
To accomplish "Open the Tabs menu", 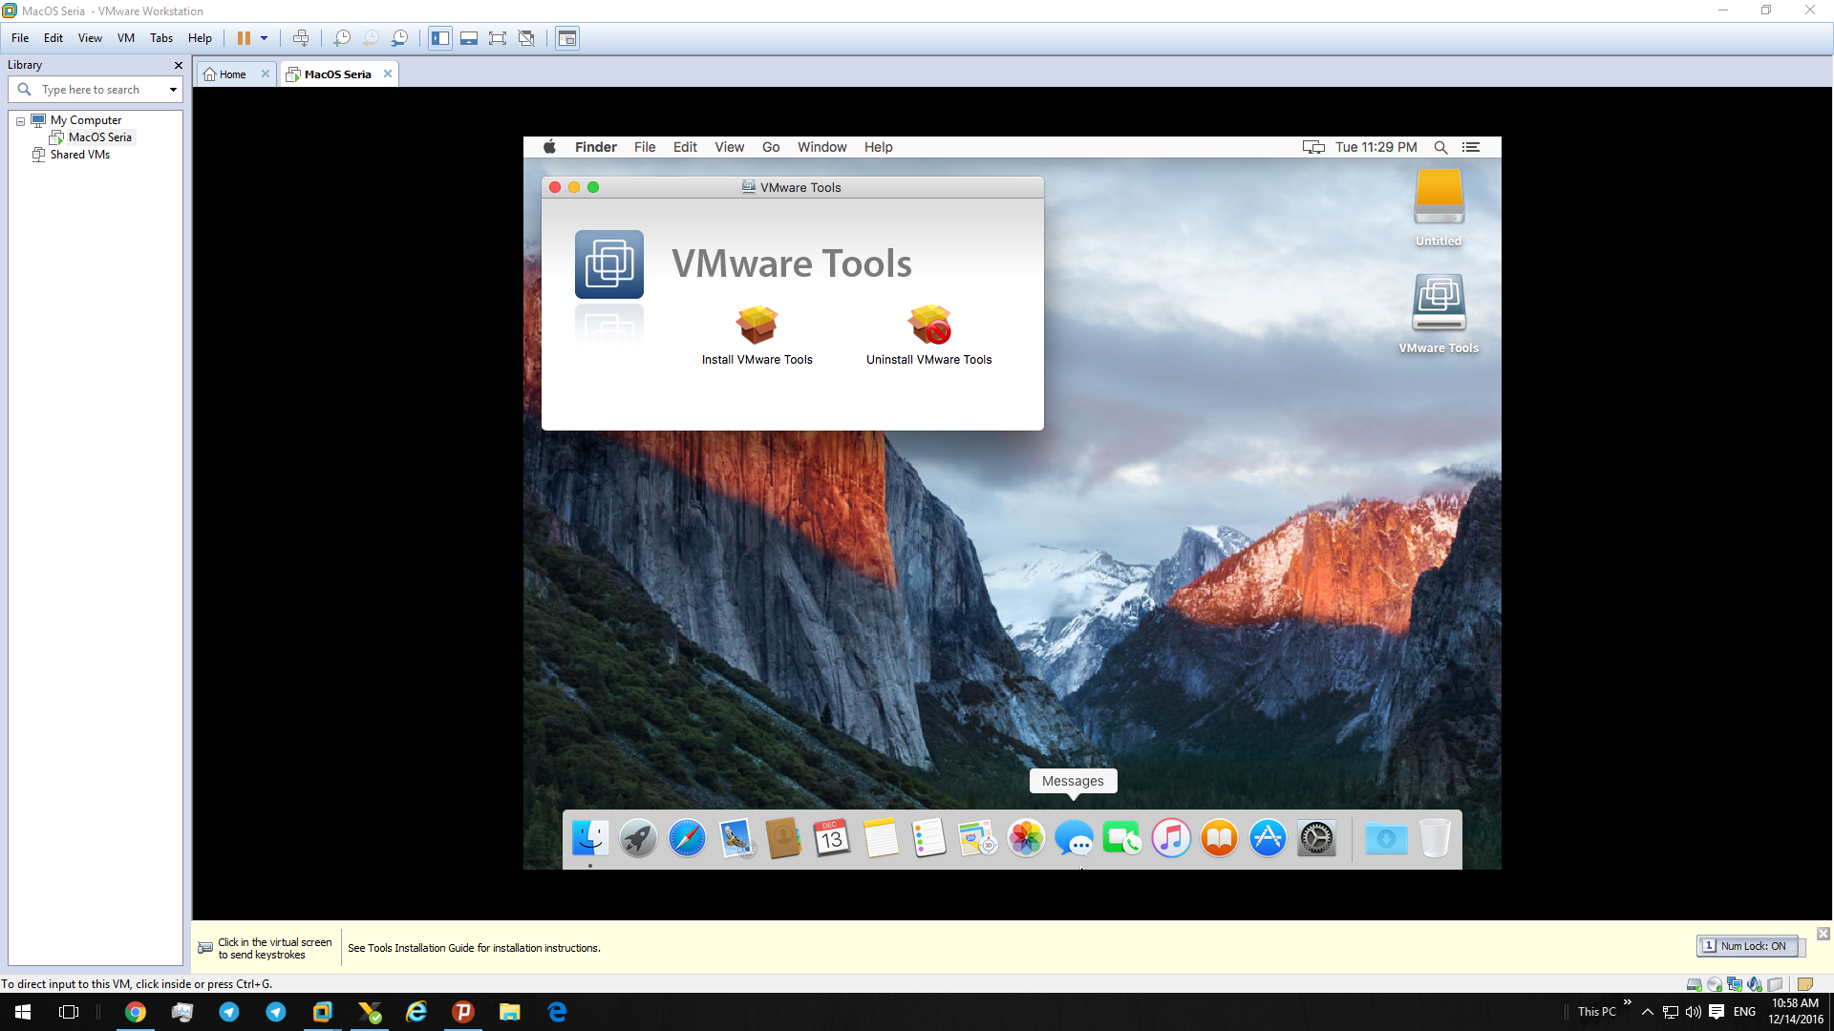I will [x=161, y=38].
